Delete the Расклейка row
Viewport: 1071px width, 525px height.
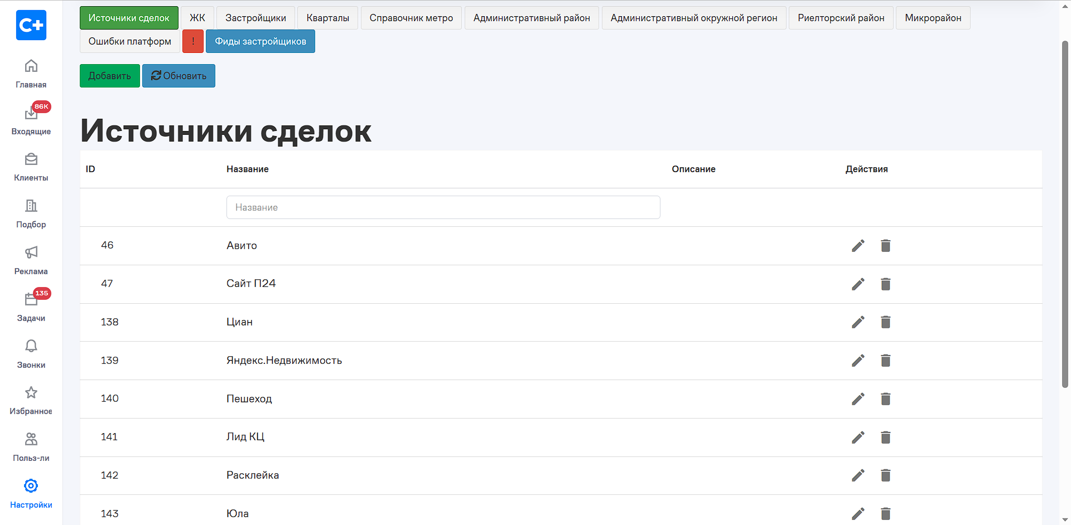click(x=885, y=475)
